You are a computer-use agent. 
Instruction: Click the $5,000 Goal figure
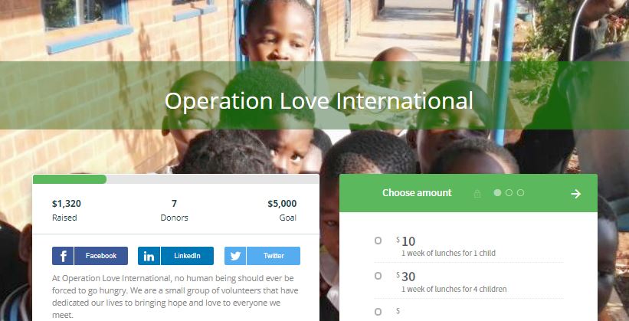(x=282, y=210)
